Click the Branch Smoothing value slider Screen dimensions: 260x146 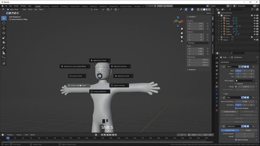click(245, 101)
